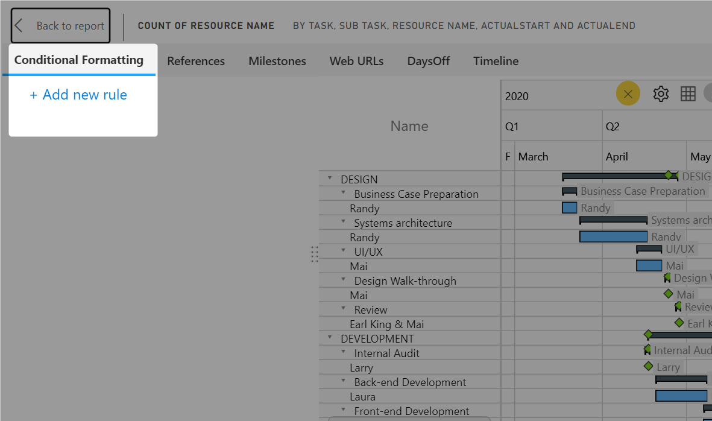Go to the DaysOff tab
Screen dimensions: 712x421
pyautogui.click(x=428, y=61)
